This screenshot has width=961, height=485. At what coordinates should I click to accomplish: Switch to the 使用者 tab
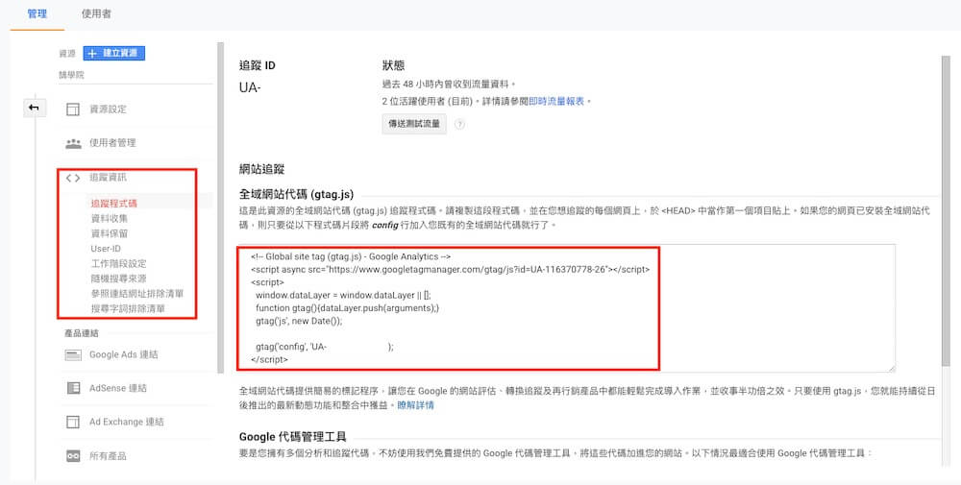(x=96, y=13)
